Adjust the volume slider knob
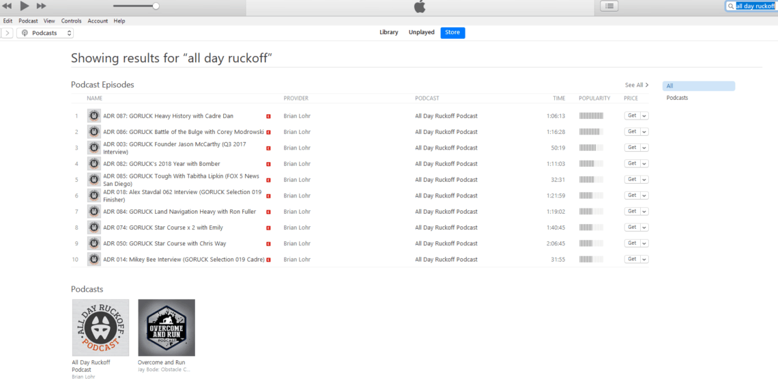778x384 pixels. coord(156,6)
